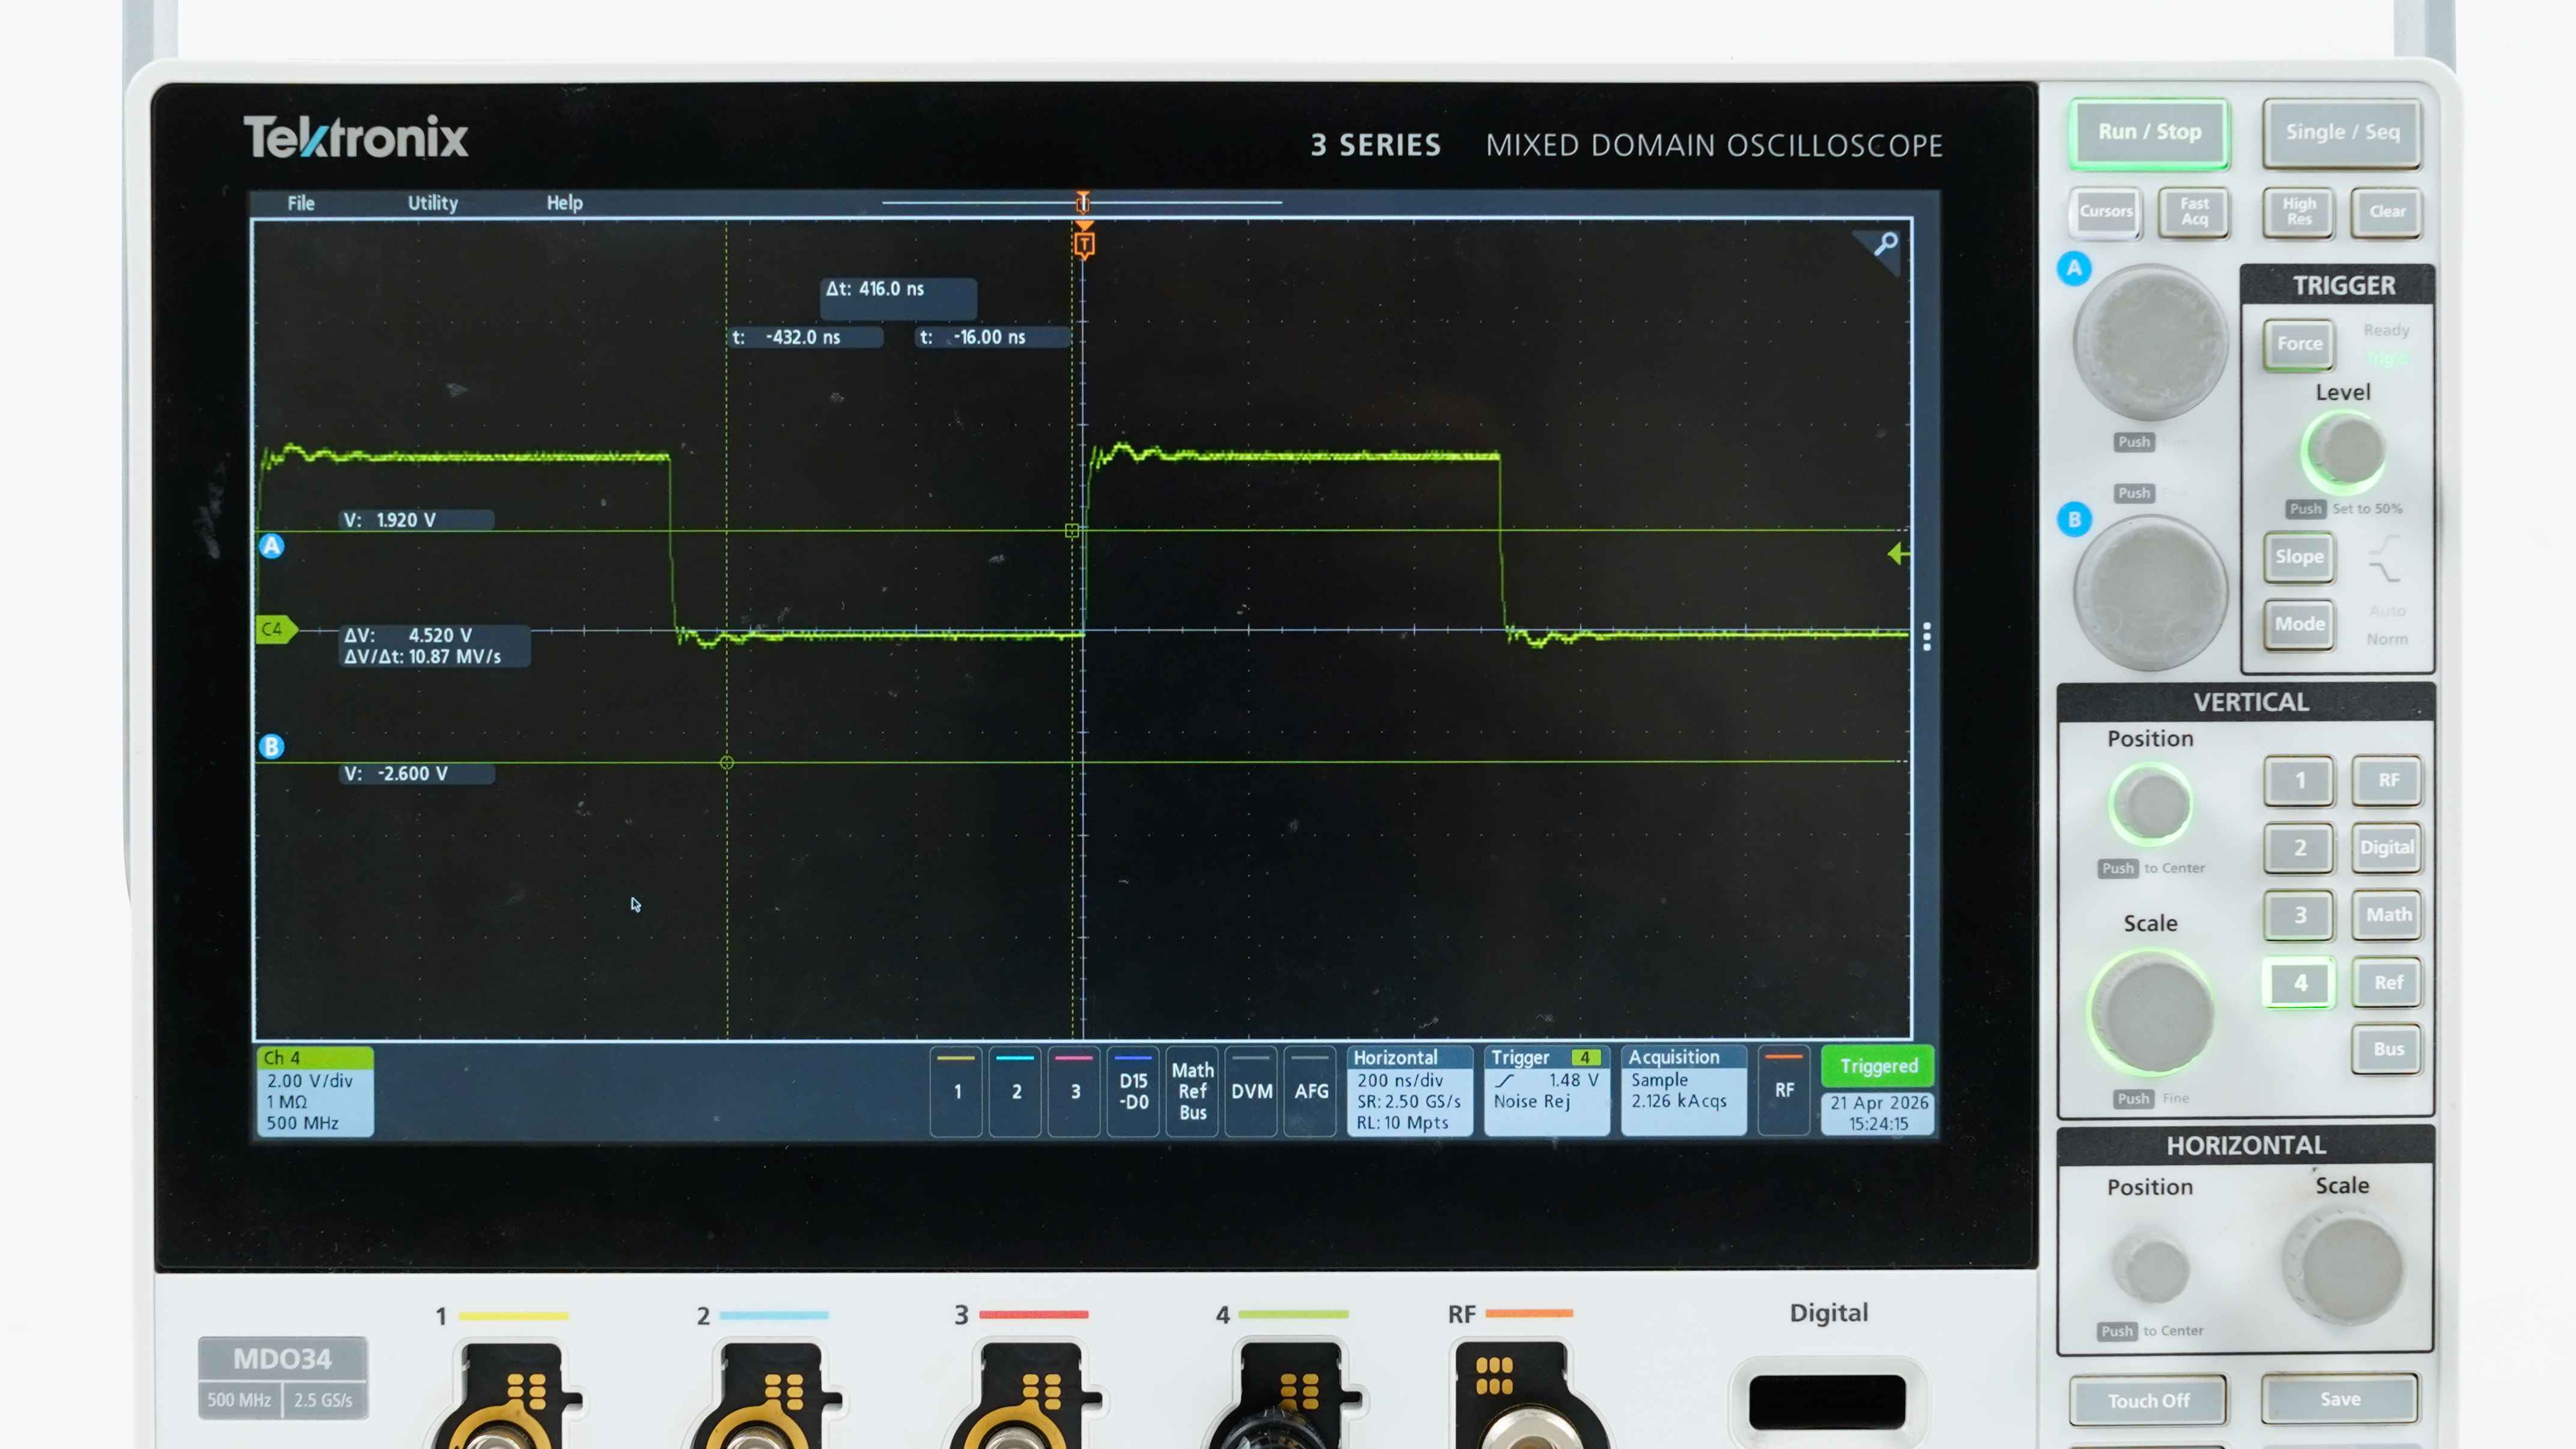The height and width of the screenshot is (1449, 2576).
Task: Tap the trigger Force button
Action: point(2299,344)
